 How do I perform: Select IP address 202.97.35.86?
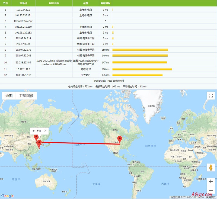coord(23,44)
